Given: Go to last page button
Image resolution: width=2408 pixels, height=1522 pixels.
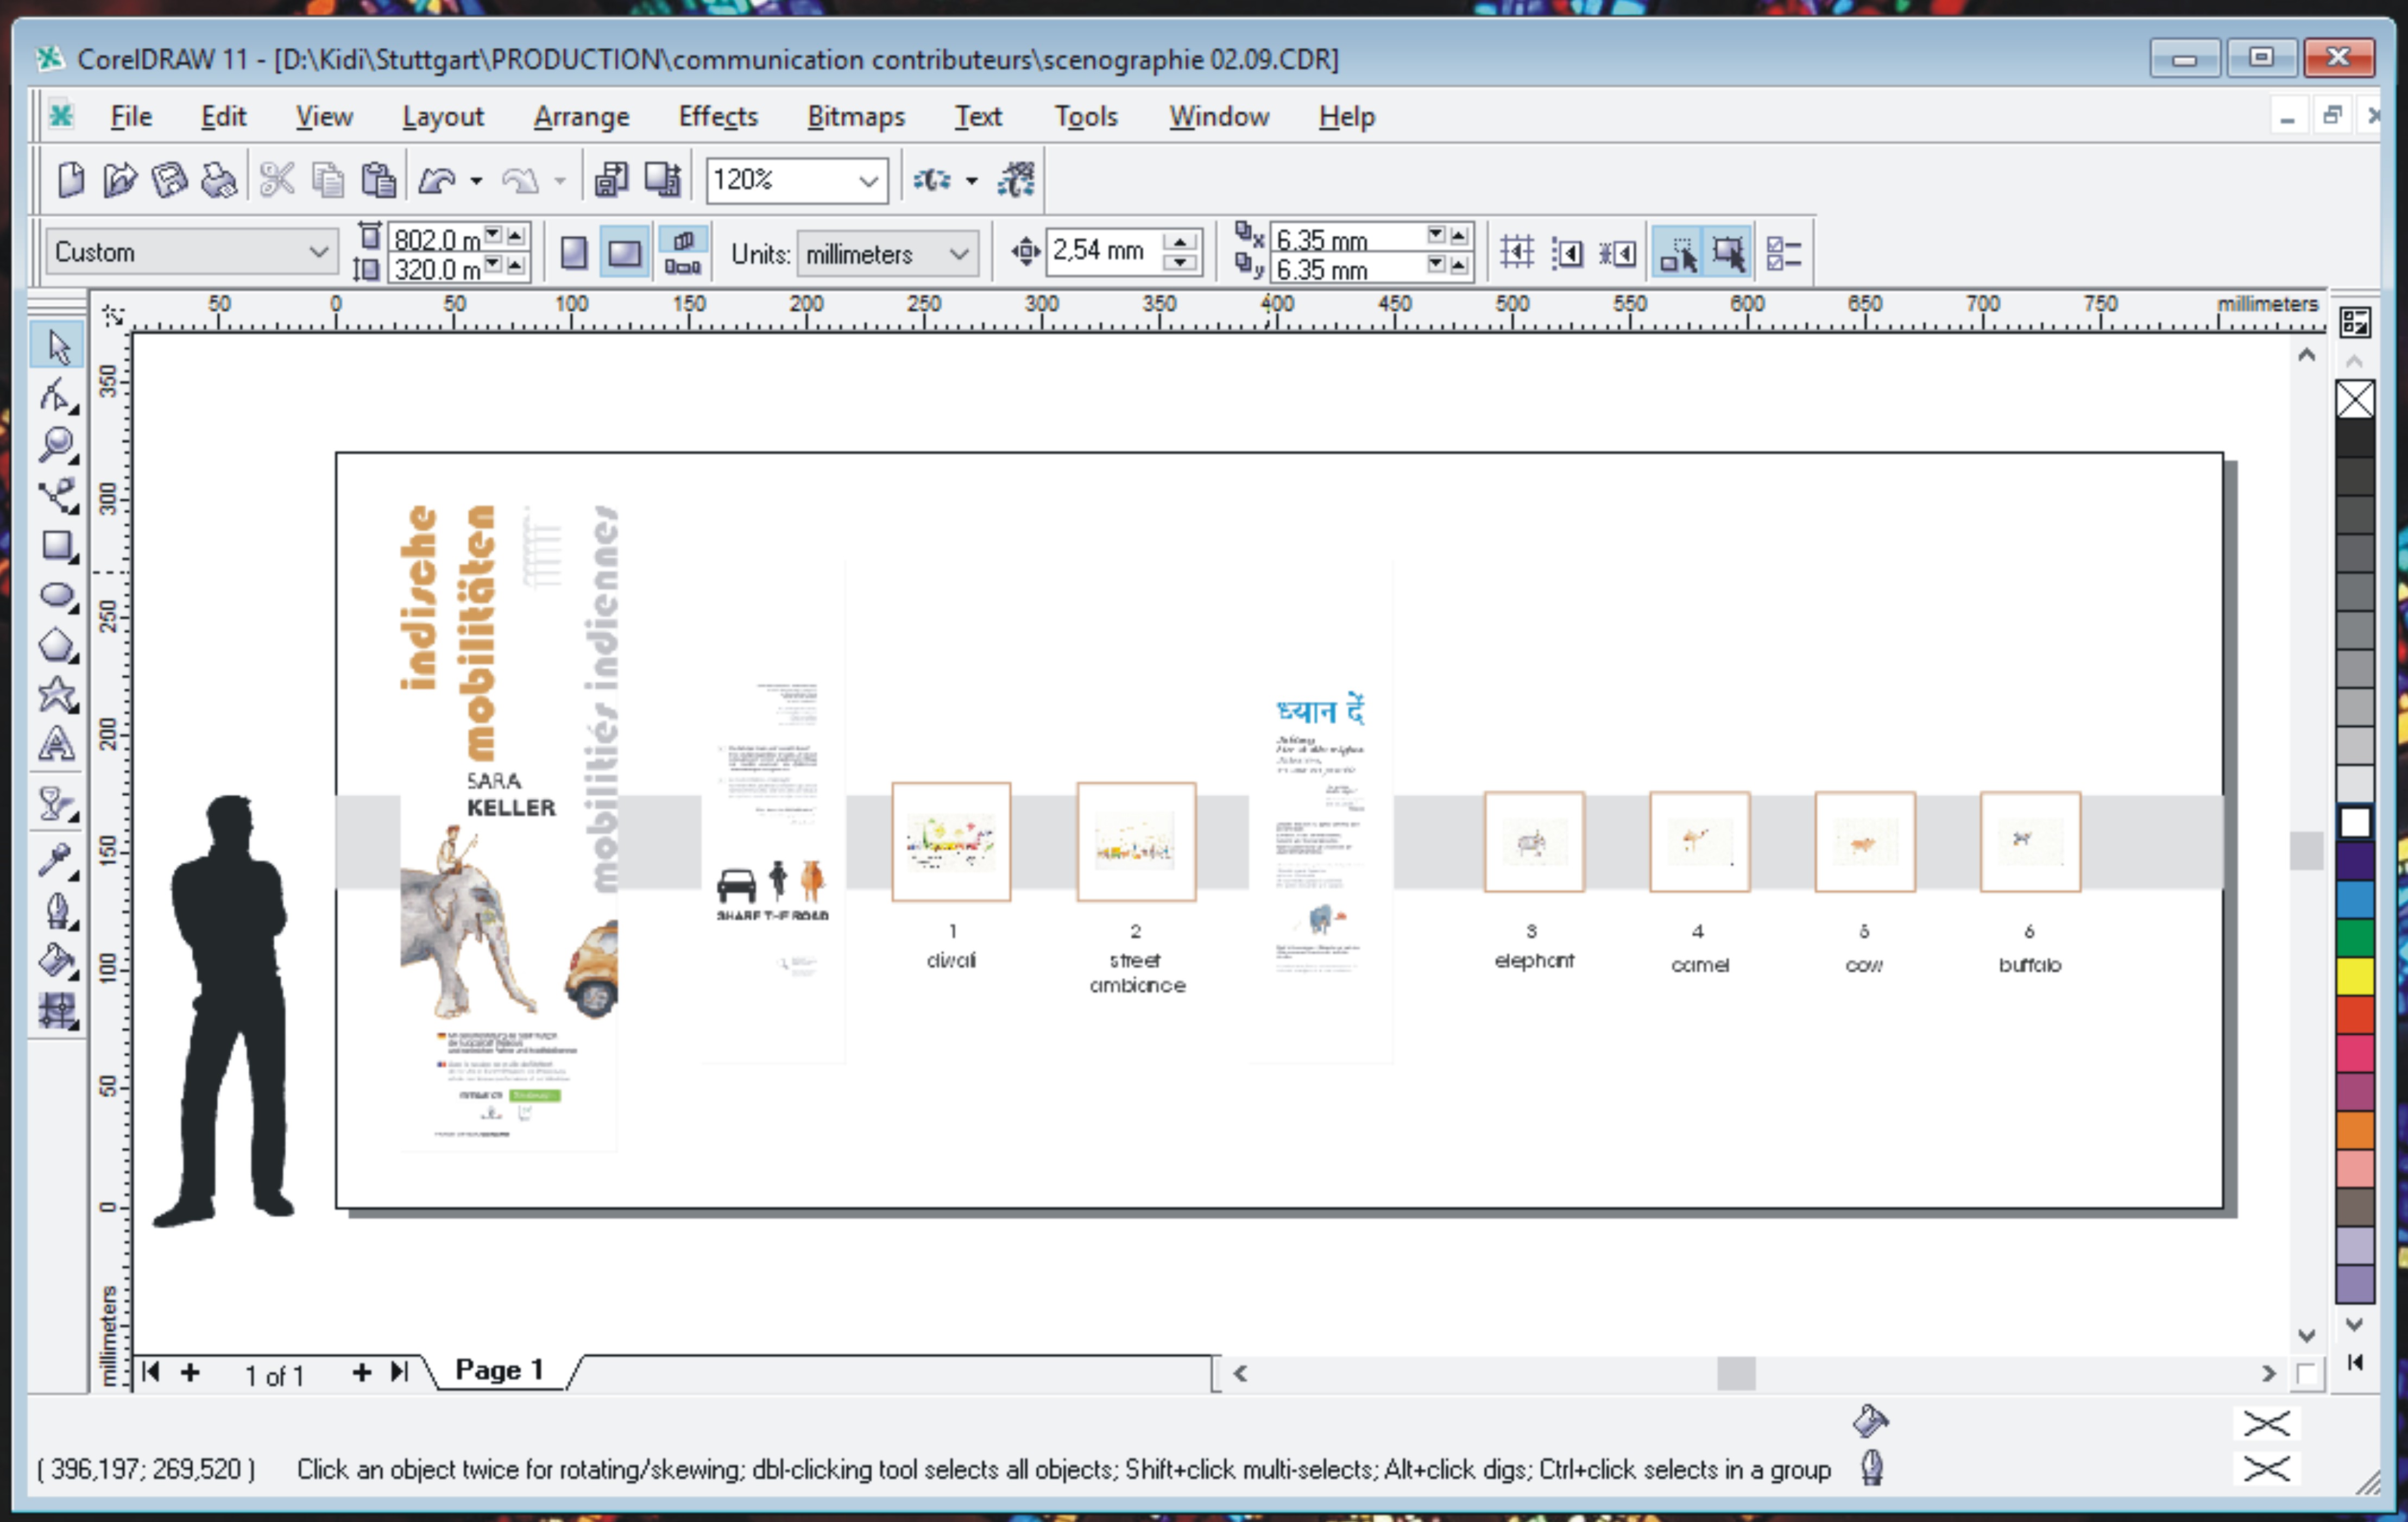Looking at the screenshot, I should pos(400,1372).
